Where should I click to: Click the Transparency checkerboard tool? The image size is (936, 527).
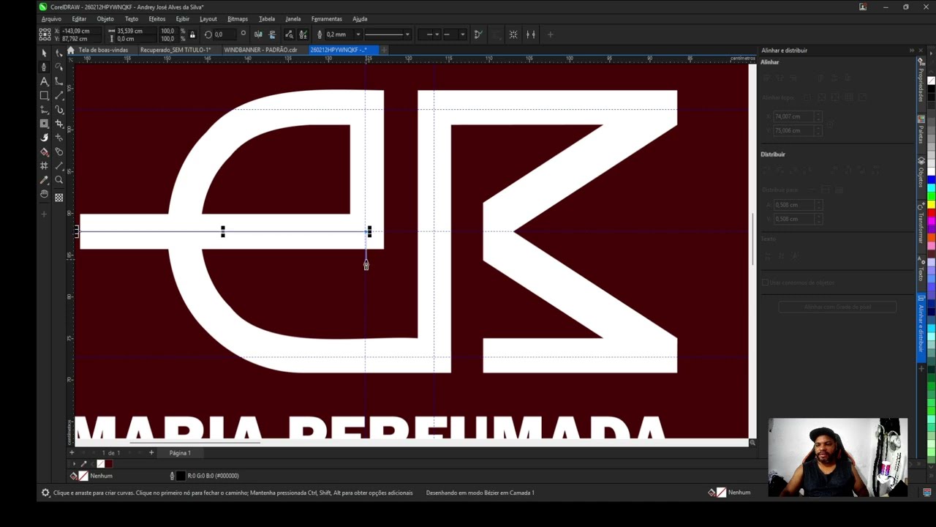(x=59, y=198)
